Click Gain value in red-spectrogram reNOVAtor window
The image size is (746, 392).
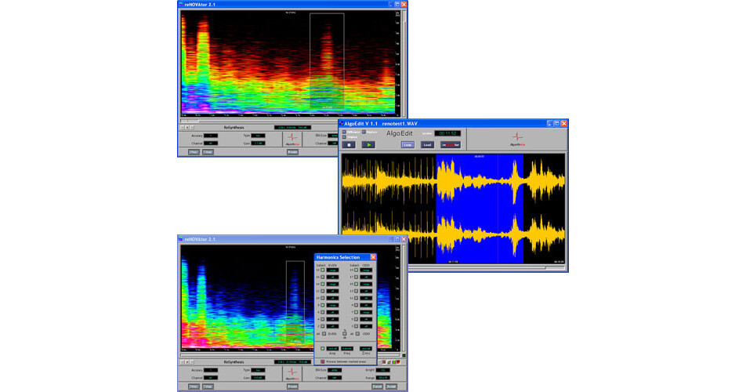click(258, 143)
